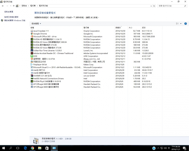This screenshot has width=189, height=151.
Task: Click the LINE program icon
Action: click(x=32, y=56)
